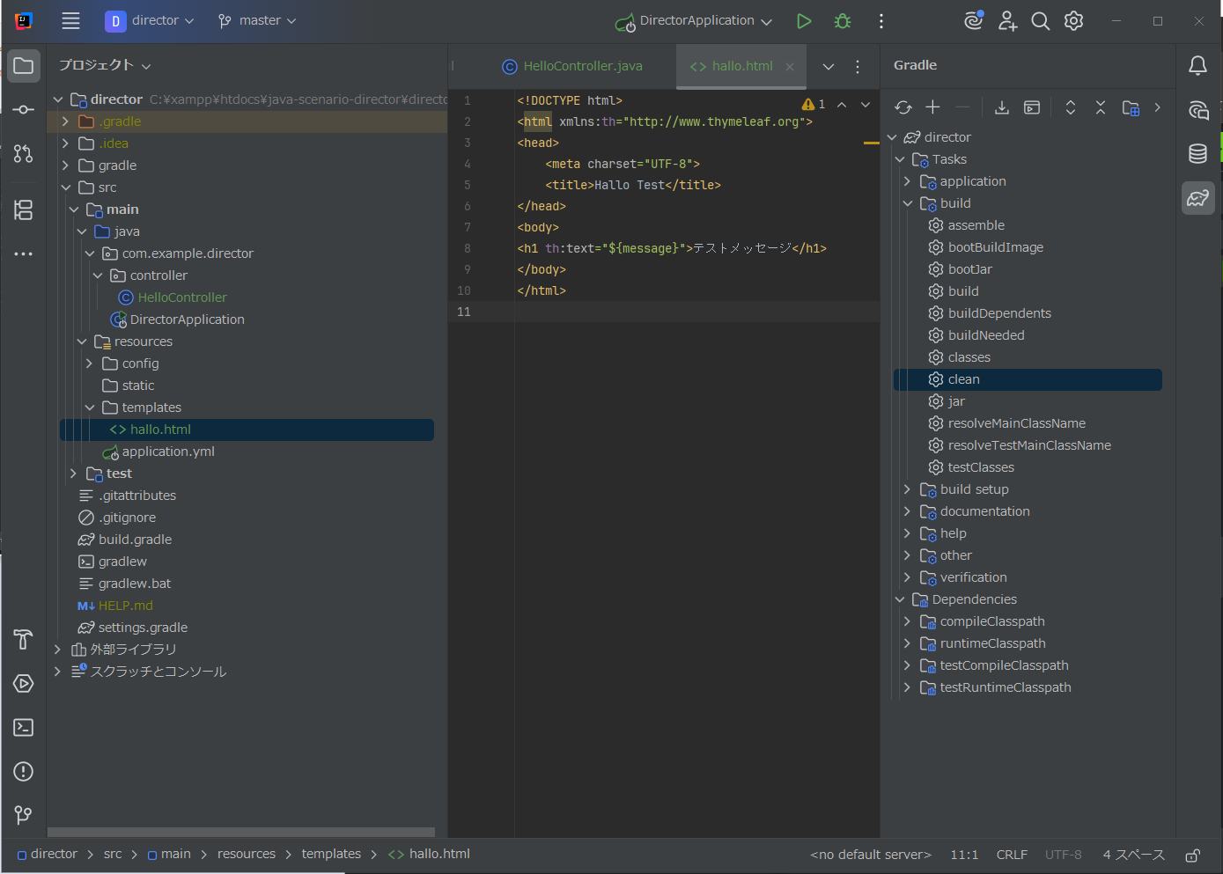This screenshot has height=874, width=1223.
Task: Link a Gradle project with plus icon
Action: tap(933, 107)
